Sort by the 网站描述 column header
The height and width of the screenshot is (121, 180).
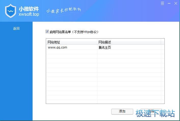(x=129, y=42)
